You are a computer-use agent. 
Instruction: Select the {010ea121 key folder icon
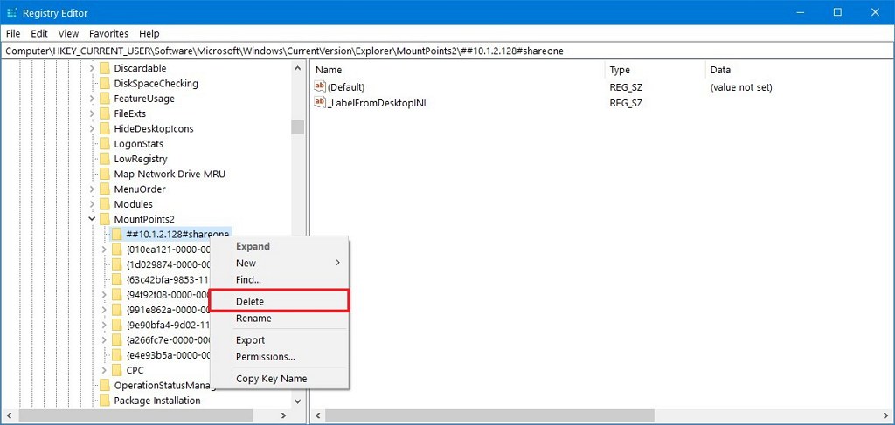tap(116, 250)
